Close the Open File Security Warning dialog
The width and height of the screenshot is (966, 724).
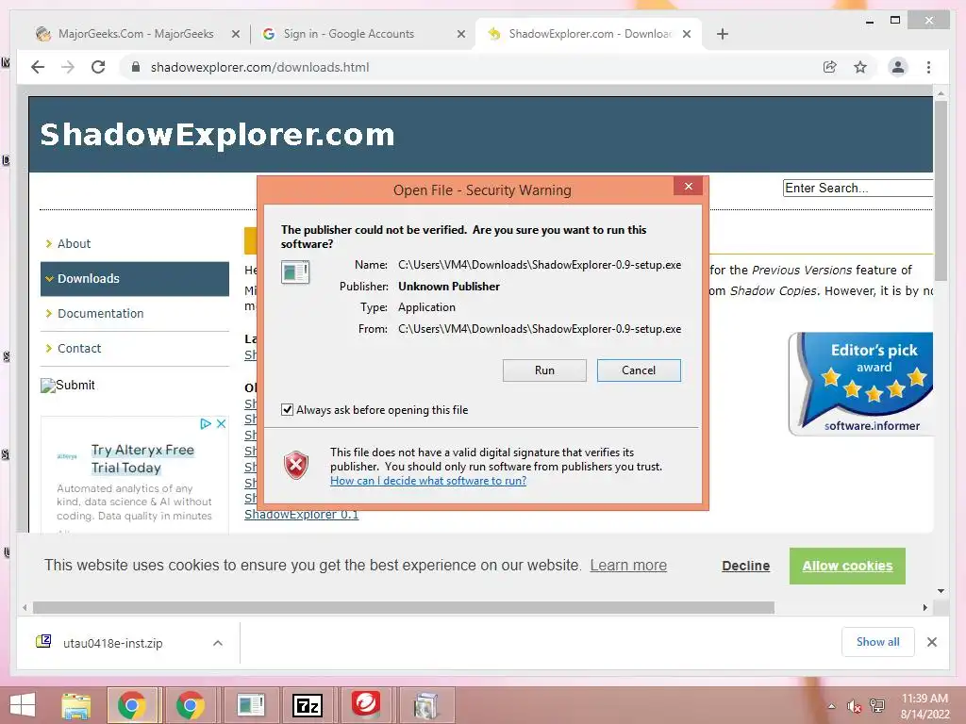[x=688, y=186]
